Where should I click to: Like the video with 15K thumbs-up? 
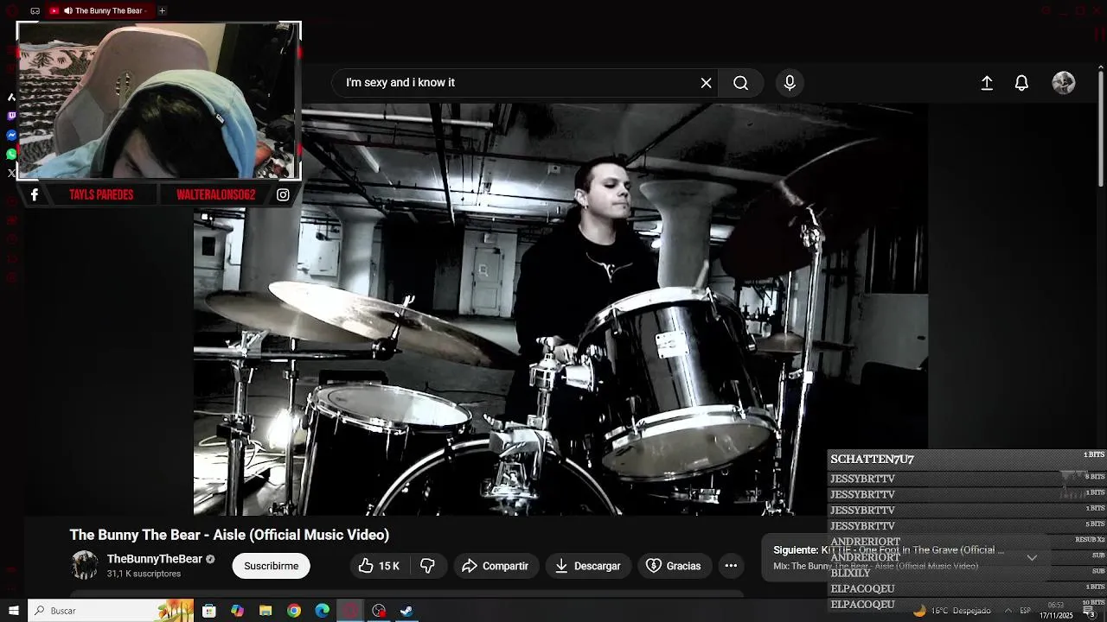379,566
